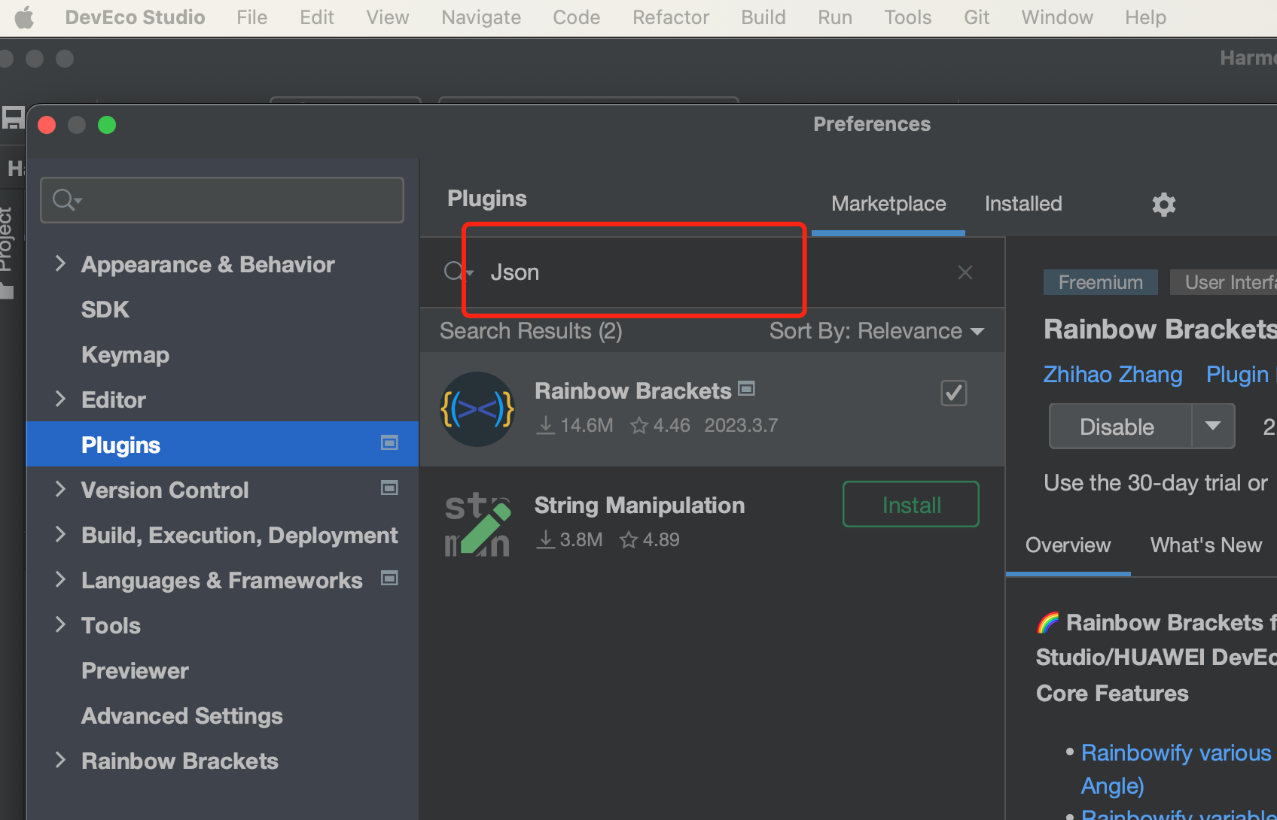
Task: Click the User Interface tag
Action: click(x=1224, y=282)
